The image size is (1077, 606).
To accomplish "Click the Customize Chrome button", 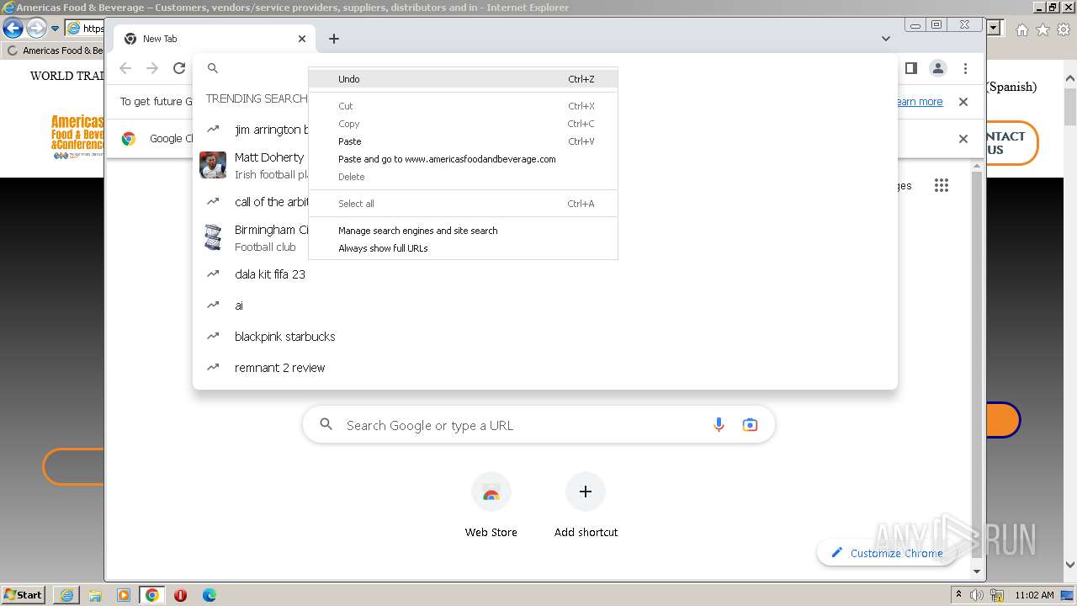I will click(886, 553).
